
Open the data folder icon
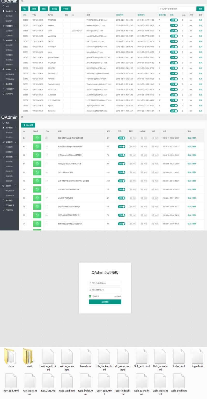(11, 356)
